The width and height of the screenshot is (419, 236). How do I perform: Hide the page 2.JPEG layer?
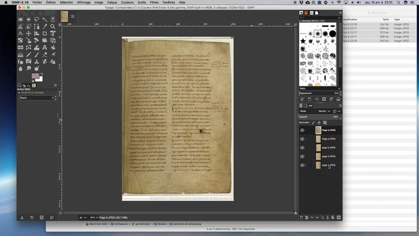point(302,156)
